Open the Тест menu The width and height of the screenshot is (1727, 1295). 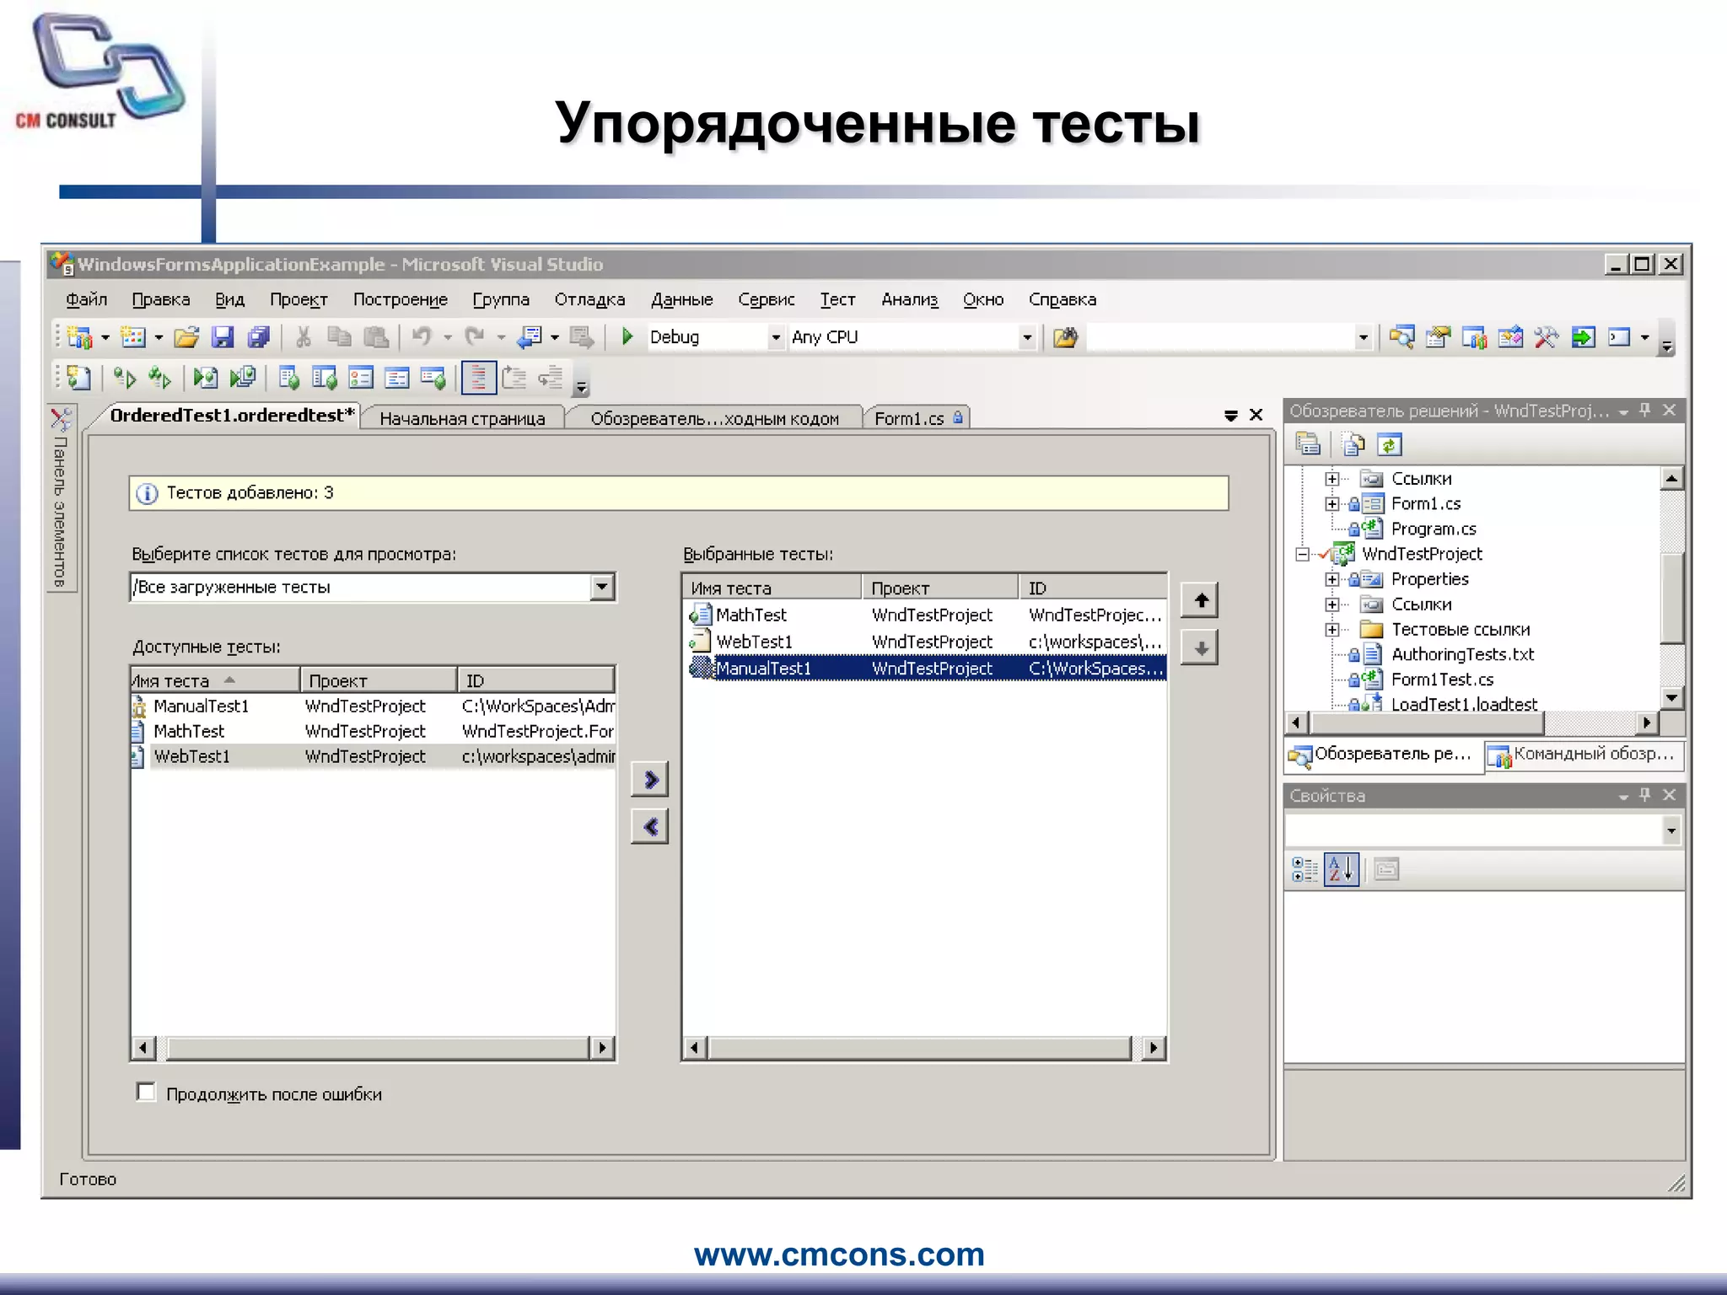pyautogui.click(x=837, y=299)
